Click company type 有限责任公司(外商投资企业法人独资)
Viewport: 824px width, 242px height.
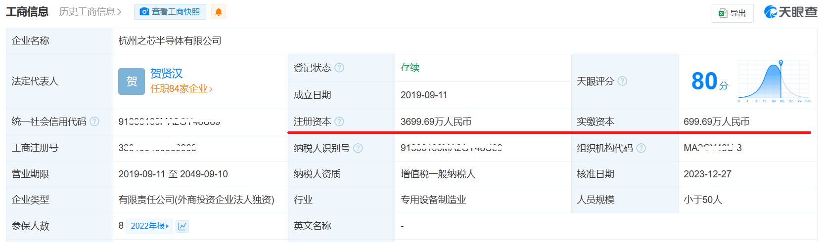pos(196,200)
